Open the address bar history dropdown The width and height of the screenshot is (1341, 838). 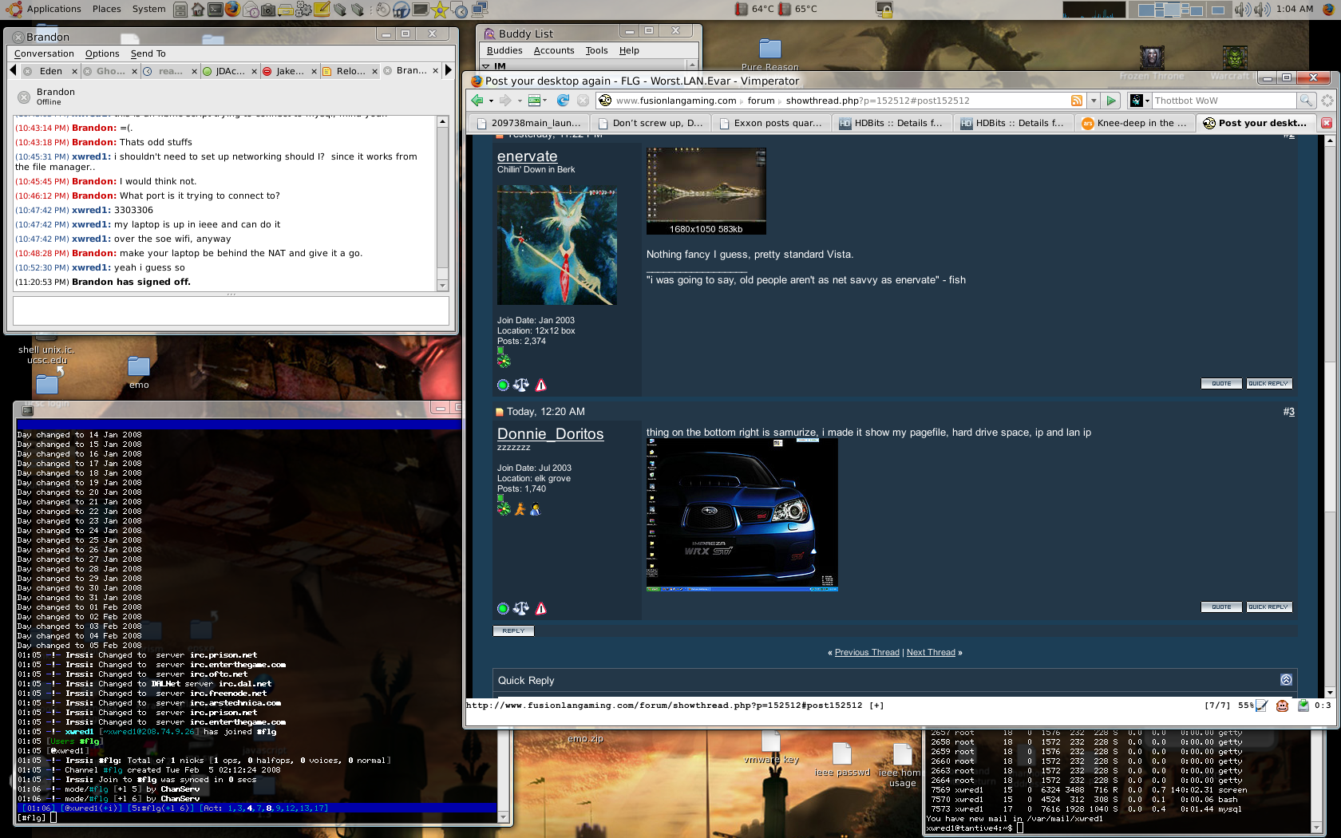(x=1094, y=101)
